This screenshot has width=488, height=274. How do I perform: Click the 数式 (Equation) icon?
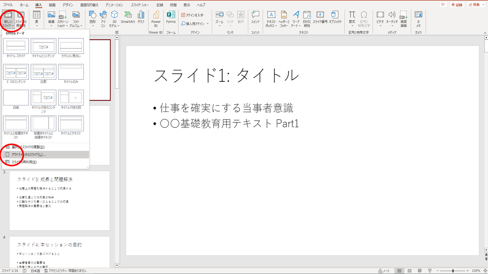coord(352,19)
